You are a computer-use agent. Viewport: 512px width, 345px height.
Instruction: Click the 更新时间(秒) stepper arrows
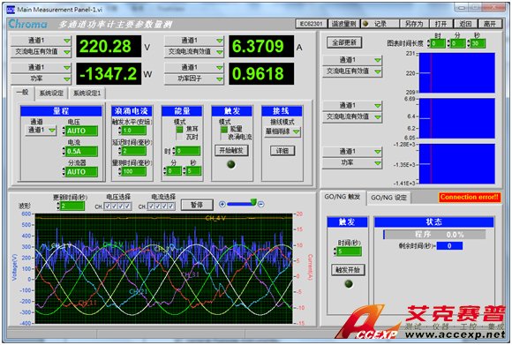click(x=58, y=206)
